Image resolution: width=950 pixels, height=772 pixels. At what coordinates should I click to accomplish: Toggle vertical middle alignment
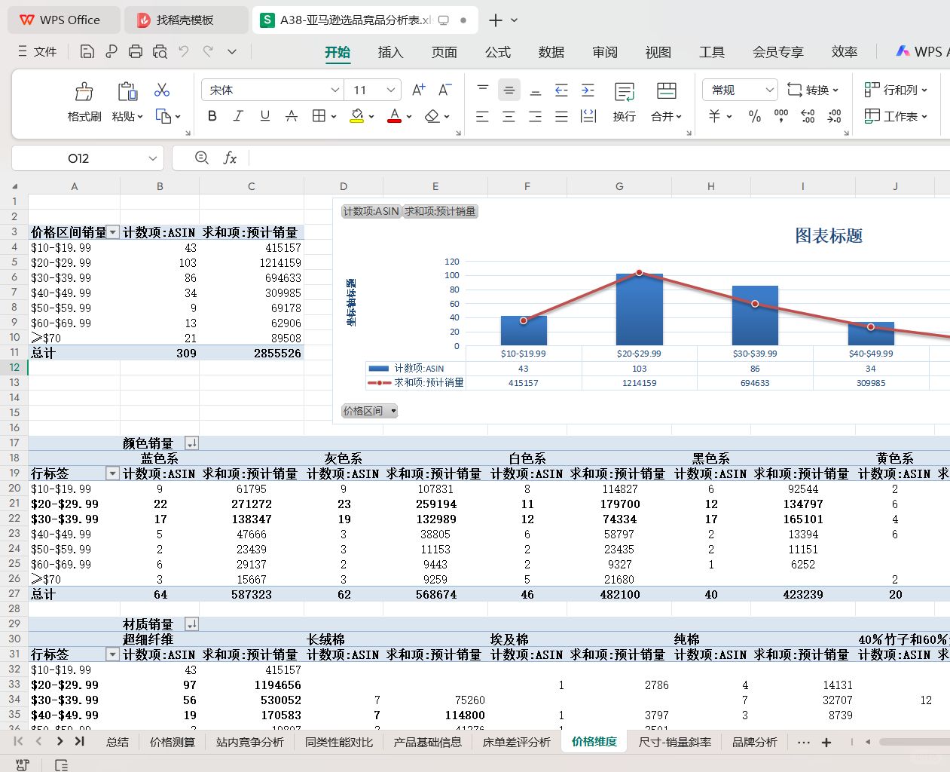click(509, 90)
